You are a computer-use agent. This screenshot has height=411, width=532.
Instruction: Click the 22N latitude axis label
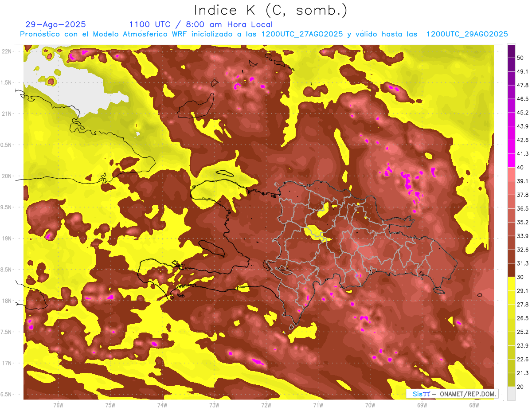click(7, 51)
